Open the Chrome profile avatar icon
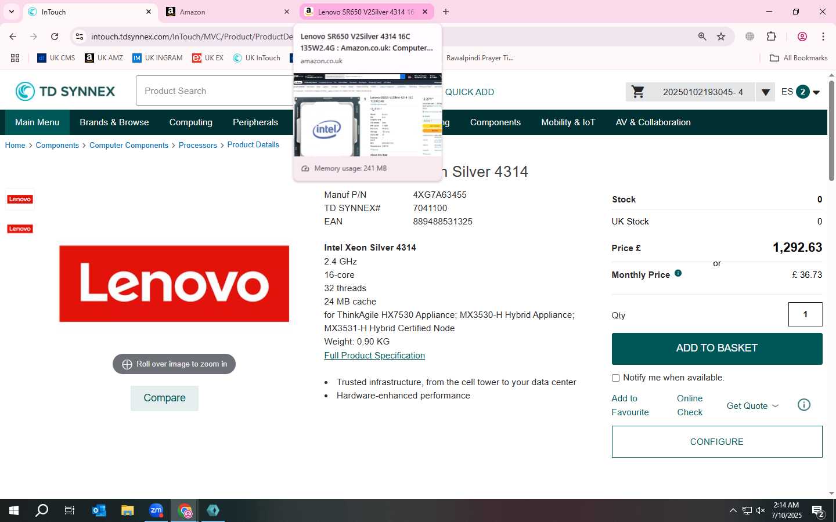Screen dimensions: 836x522 802,37
